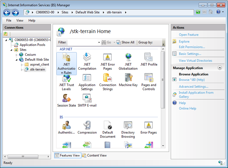Click Sites in address breadcrumb
The width and height of the screenshot is (228, 168).
65,12
